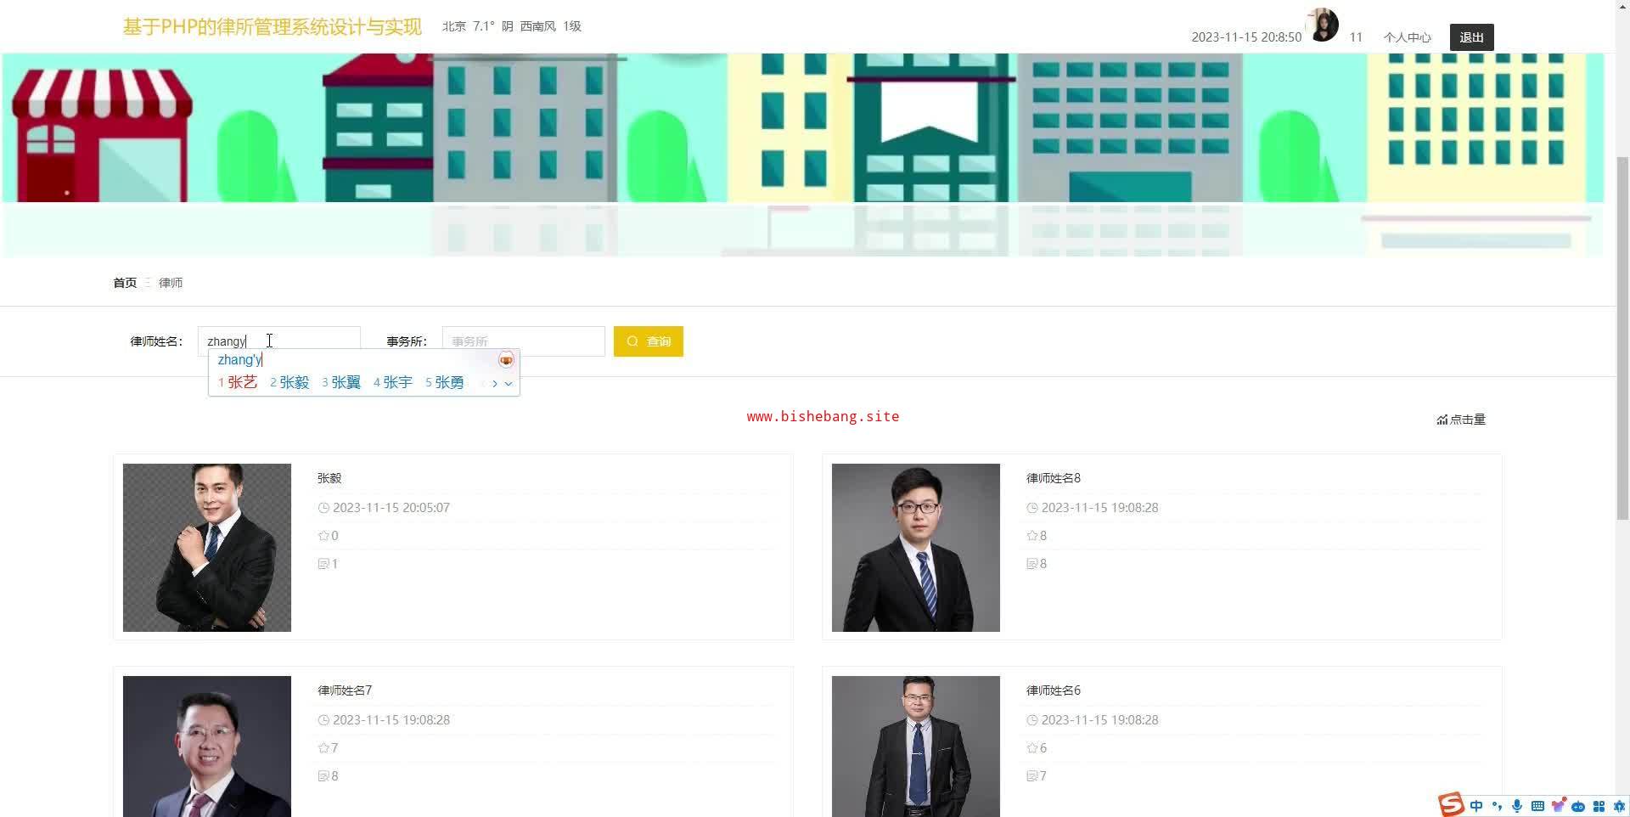Open 个人中心 in the header
The width and height of the screenshot is (1630, 817).
(1407, 37)
